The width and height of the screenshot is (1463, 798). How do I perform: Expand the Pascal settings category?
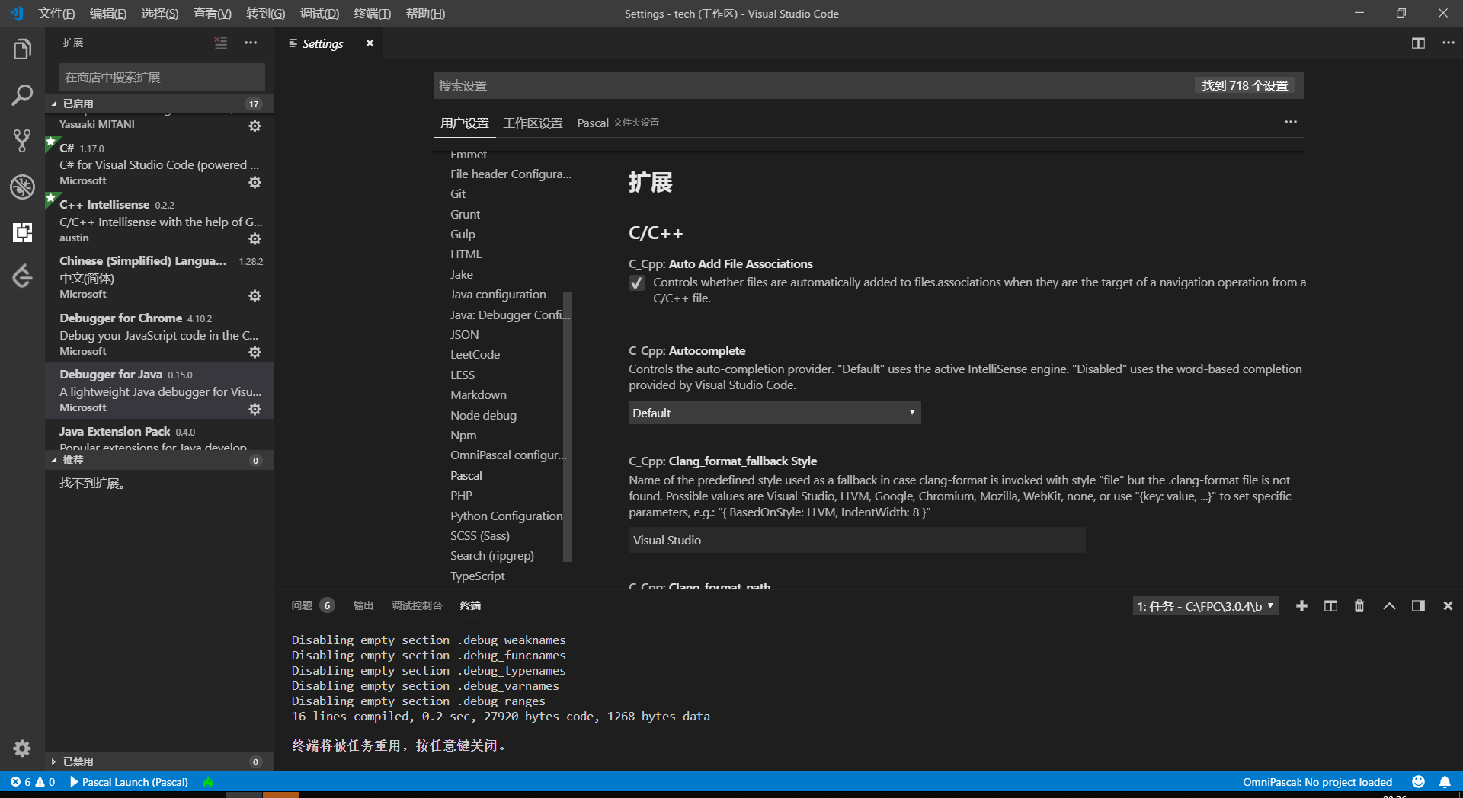pyautogui.click(x=466, y=475)
